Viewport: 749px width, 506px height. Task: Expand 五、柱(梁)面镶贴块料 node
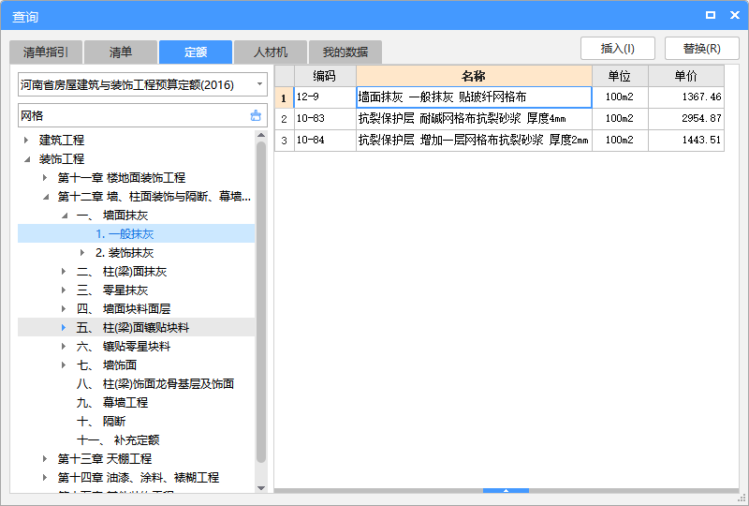click(x=64, y=328)
